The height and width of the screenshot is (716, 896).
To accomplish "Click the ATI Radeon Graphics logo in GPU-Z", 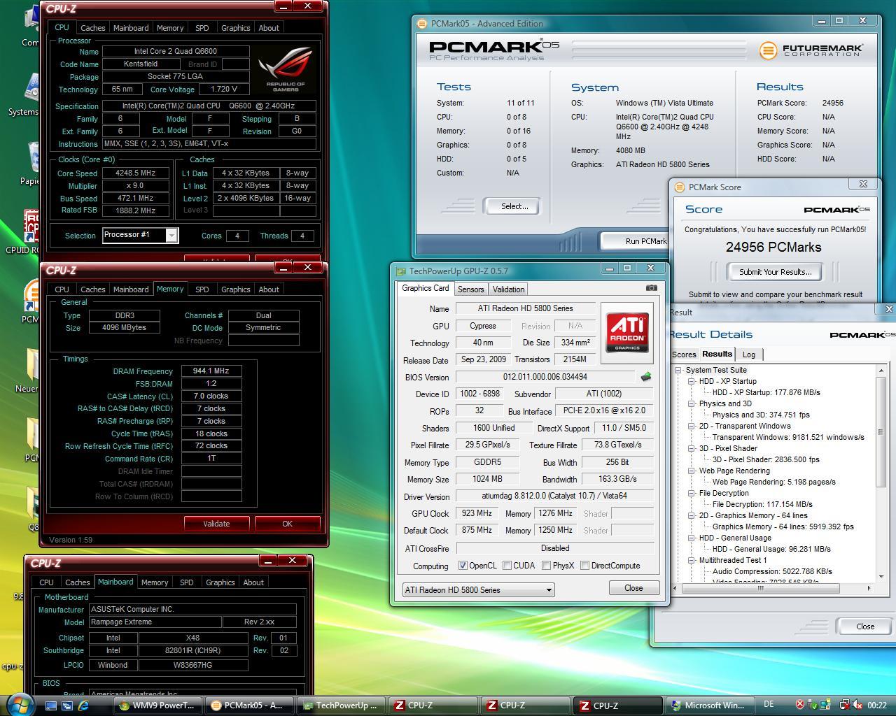I will coord(627,332).
